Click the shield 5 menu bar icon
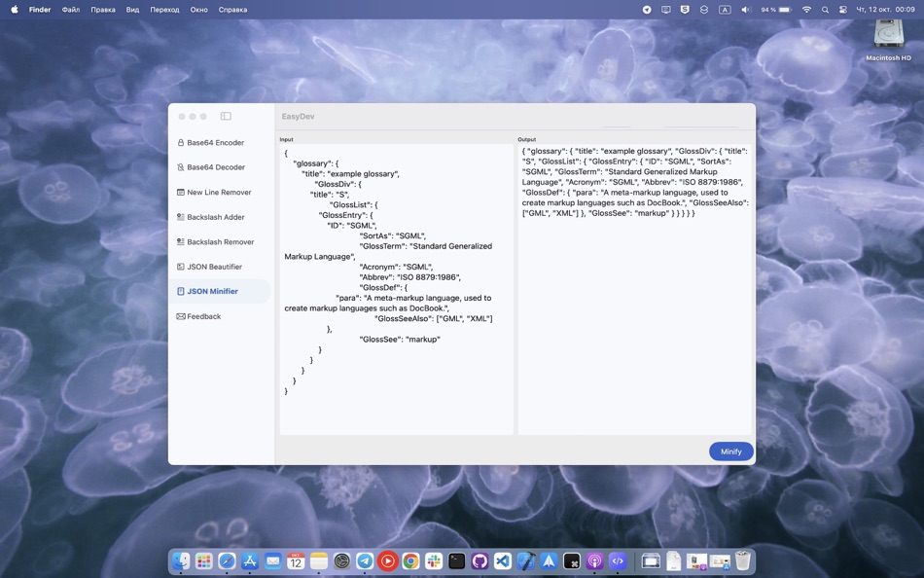 click(x=685, y=10)
